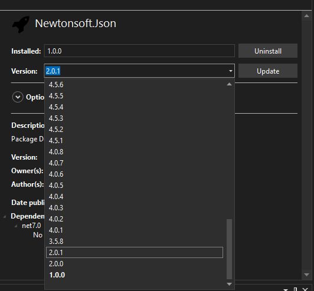Choose version 4.0.5 in dropdown

(x=135, y=186)
